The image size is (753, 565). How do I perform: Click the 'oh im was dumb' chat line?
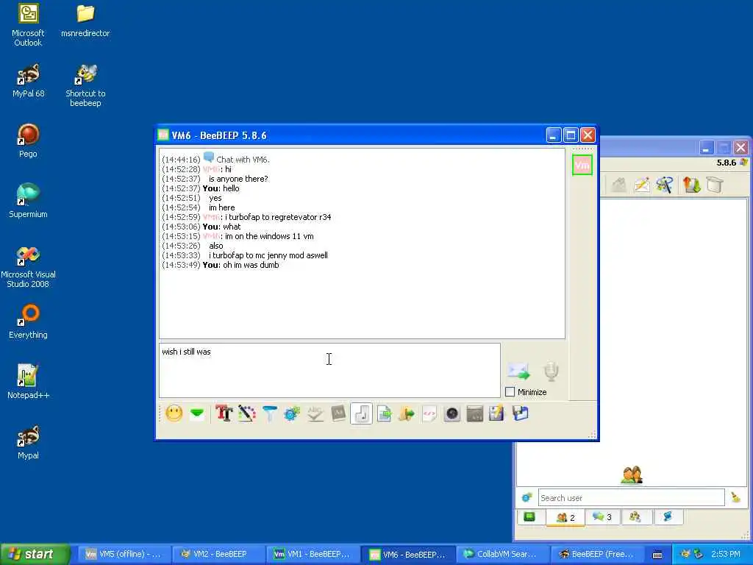coord(251,265)
